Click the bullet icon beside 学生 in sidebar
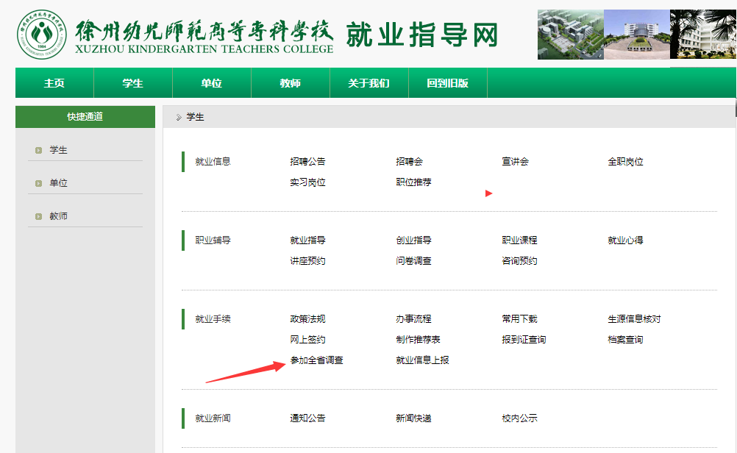This screenshot has height=453, width=737. point(38,151)
